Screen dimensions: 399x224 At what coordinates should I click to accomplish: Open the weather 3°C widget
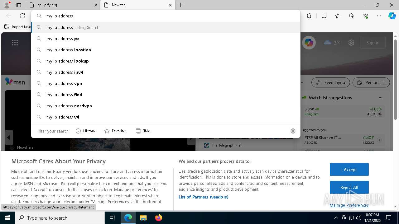point(332,43)
